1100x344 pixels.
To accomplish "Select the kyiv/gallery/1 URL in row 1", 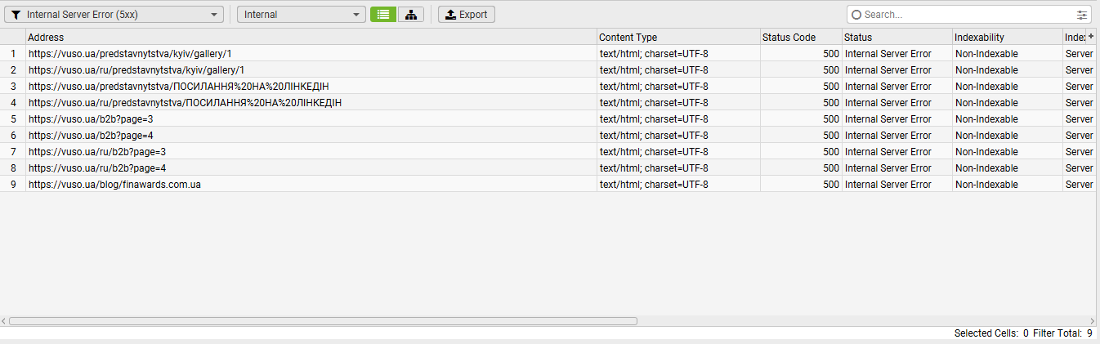I will pyautogui.click(x=136, y=54).
